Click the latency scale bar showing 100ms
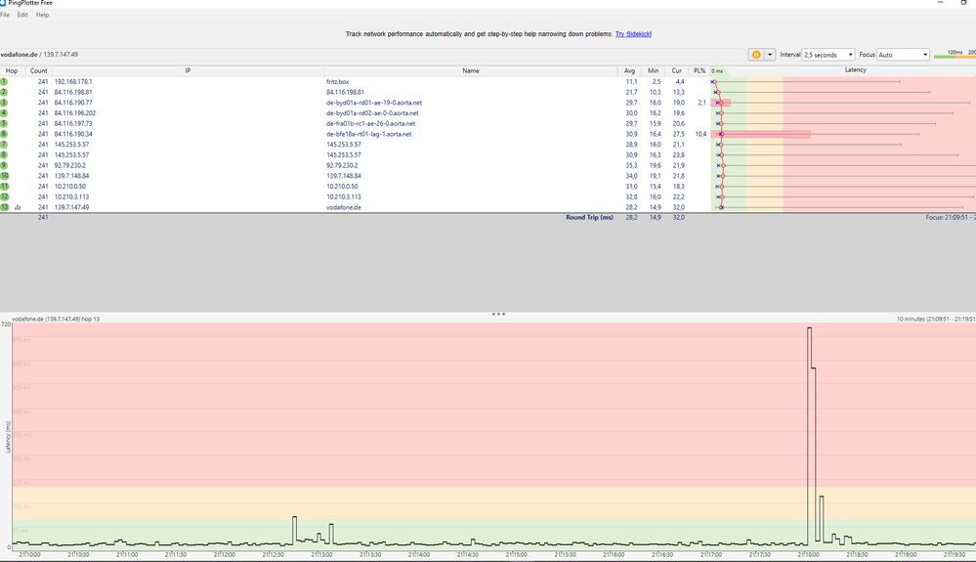Image resolution: width=976 pixels, height=562 pixels. pyautogui.click(x=955, y=55)
